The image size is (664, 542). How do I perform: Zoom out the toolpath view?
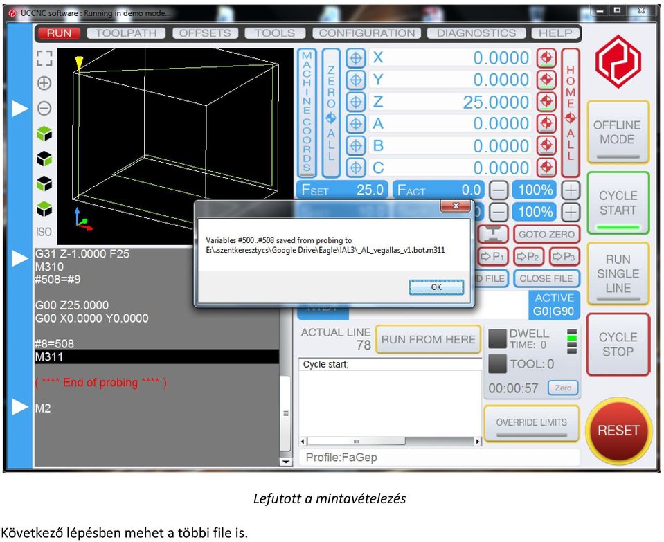point(44,108)
